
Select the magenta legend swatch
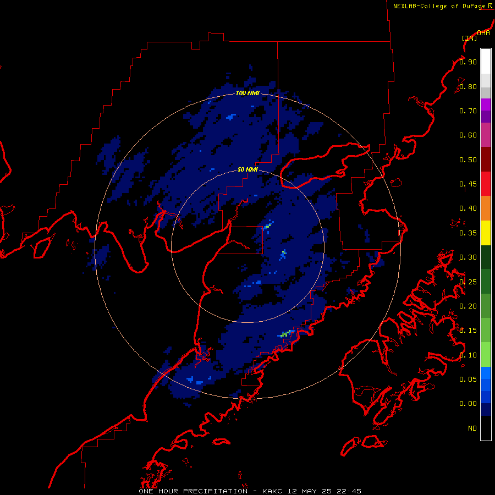coord(486,105)
